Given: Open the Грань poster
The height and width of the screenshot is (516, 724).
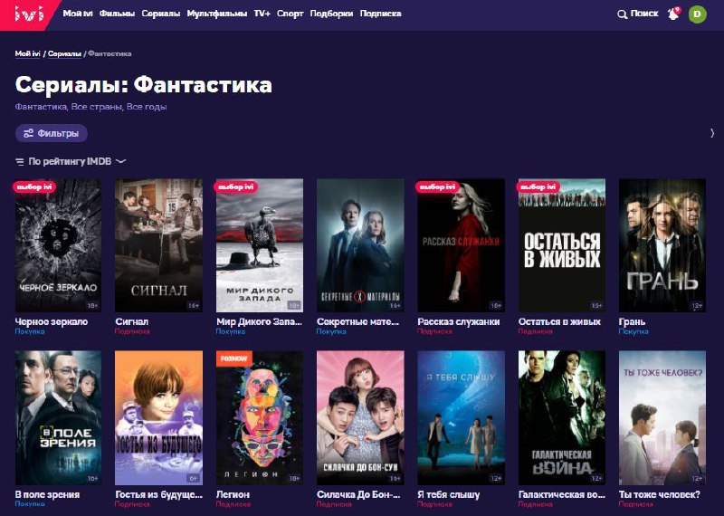Looking at the screenshot, I should point(662,245).
